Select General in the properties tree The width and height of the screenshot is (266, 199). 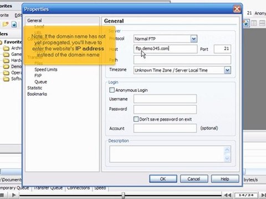point(34,20)
